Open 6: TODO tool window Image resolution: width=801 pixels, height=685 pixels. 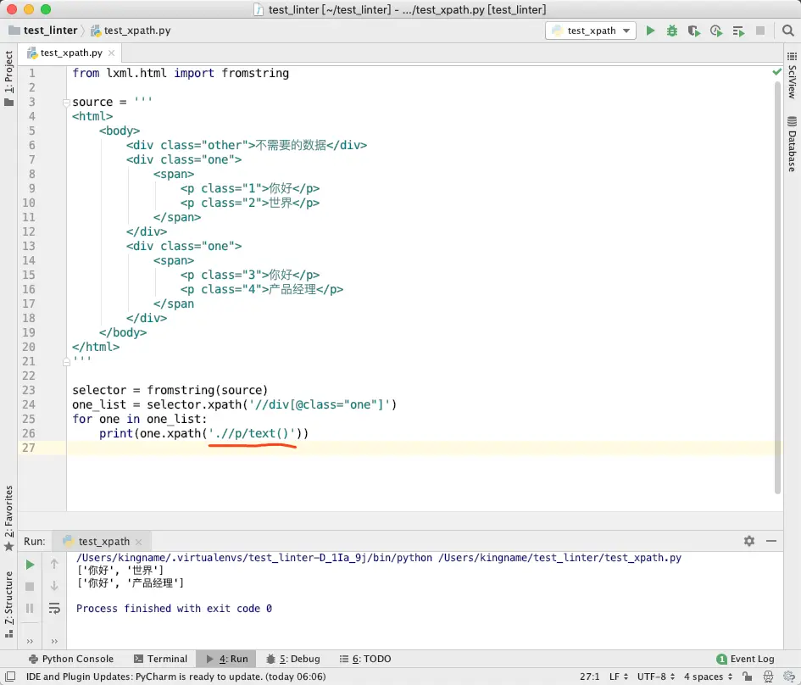click(x=365, y=659)
